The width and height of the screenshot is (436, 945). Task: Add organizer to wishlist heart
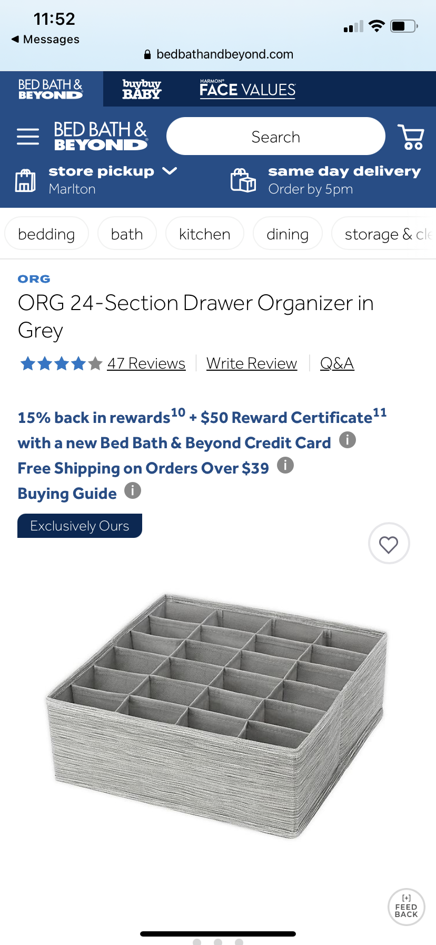pyautogui.click(x=389, y=544)
